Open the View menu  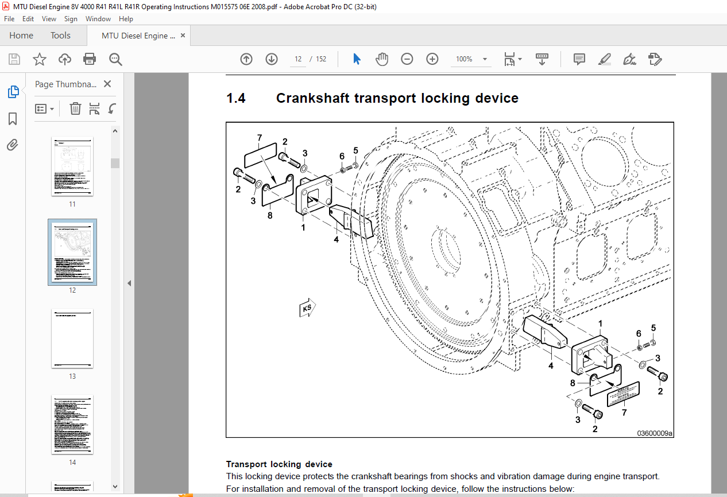pyautogui.click(x=49, y=19)
